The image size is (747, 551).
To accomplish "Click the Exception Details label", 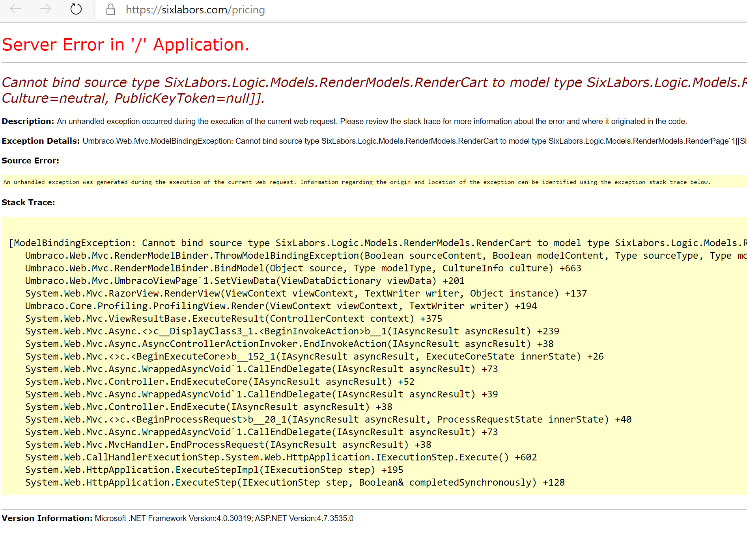I will point(40,141).
